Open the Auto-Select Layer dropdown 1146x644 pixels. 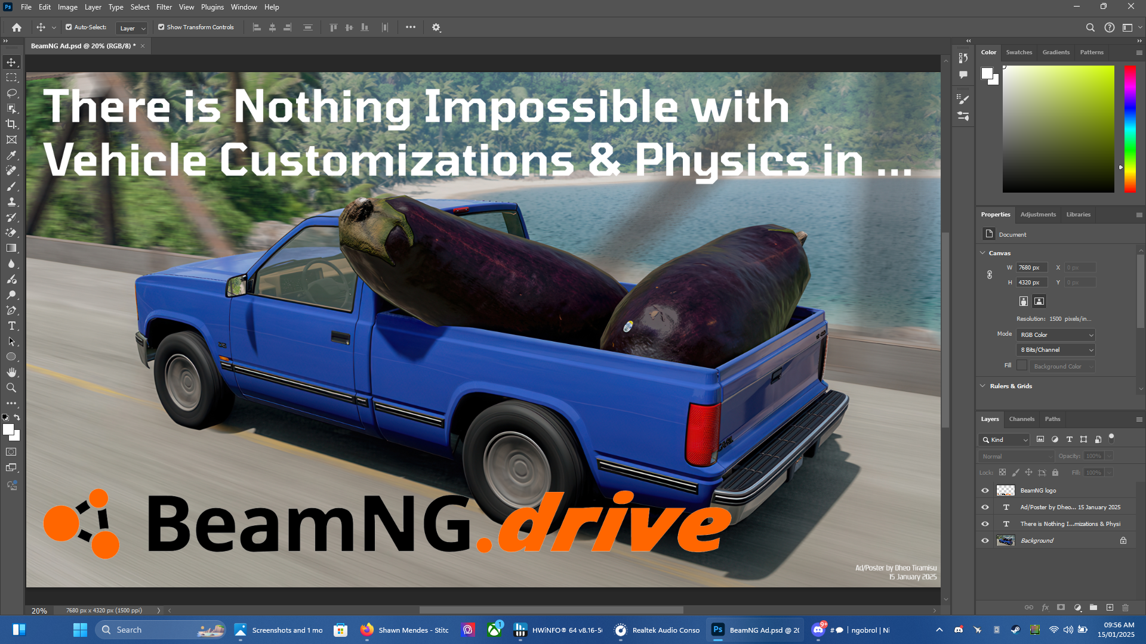pos(131,28)
